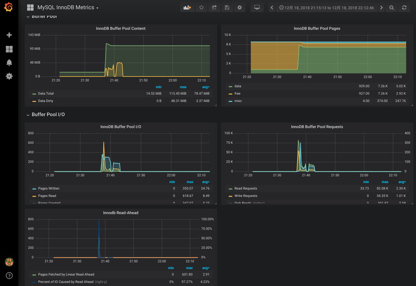The image size is (416, 286).
Task: Toggle Data Dirty series in legend
Action: pyautogui.click(x=45, y=101)
